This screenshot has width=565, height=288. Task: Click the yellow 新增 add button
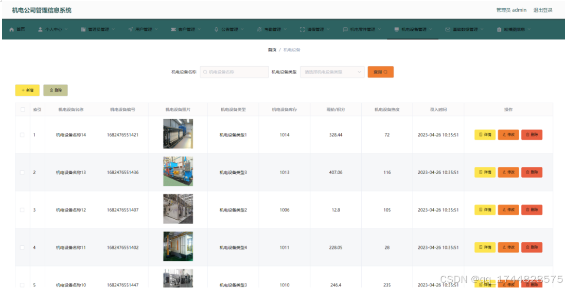(x=27, y=90)
